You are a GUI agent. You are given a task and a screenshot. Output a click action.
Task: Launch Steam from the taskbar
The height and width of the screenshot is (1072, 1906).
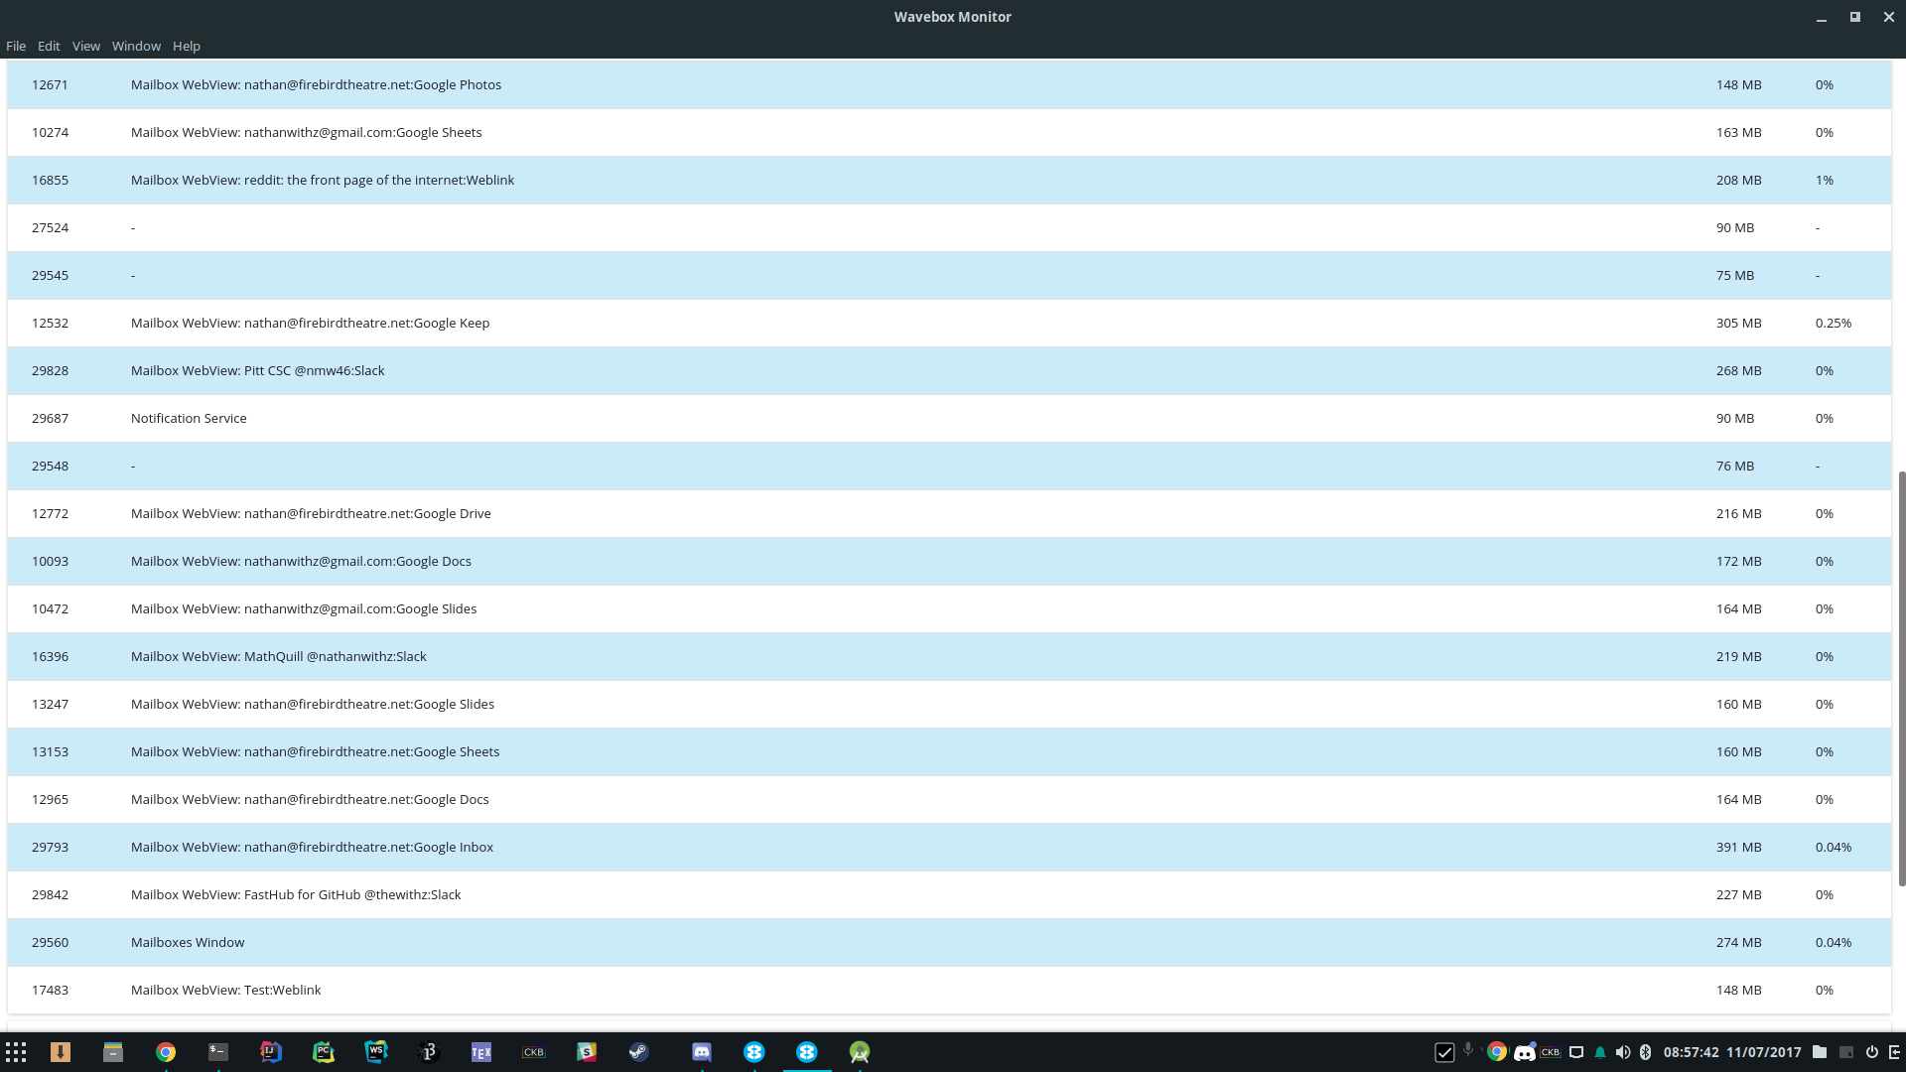point(638,1052)
